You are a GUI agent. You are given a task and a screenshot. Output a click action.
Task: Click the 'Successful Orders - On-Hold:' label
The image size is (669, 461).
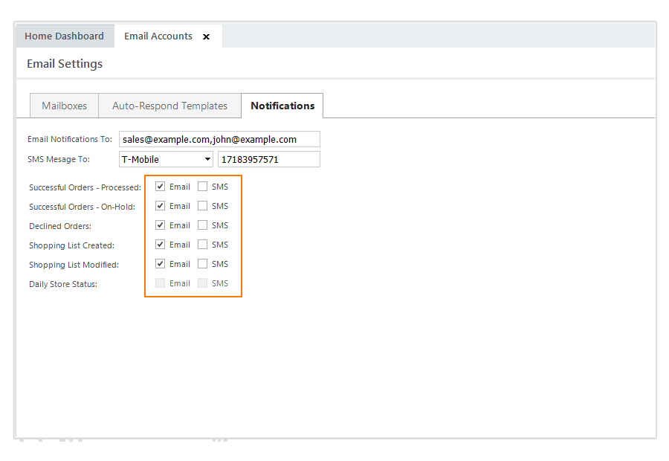click(82, 207)
